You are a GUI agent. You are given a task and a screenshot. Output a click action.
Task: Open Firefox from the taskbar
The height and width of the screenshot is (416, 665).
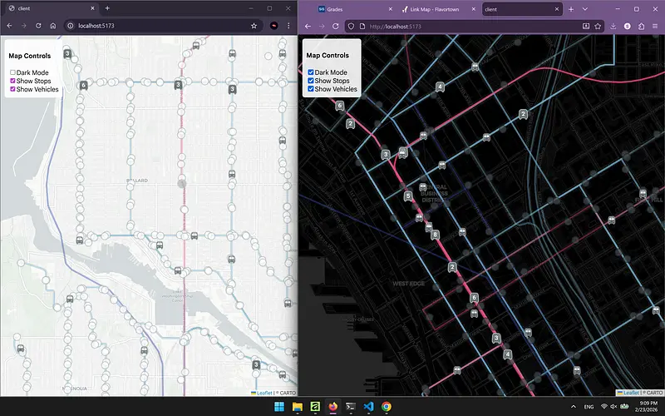click(x=333, y=407)
